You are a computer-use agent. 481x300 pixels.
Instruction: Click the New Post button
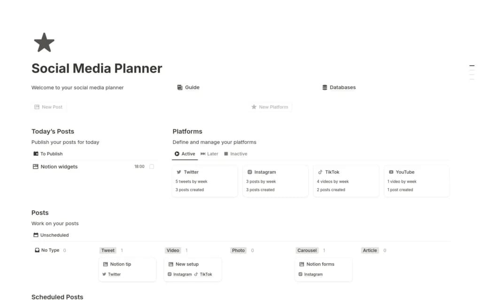coord(48,107)
